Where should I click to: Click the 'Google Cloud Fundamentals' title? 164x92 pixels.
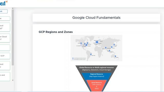pyautogui.click(x=96, y=18)
